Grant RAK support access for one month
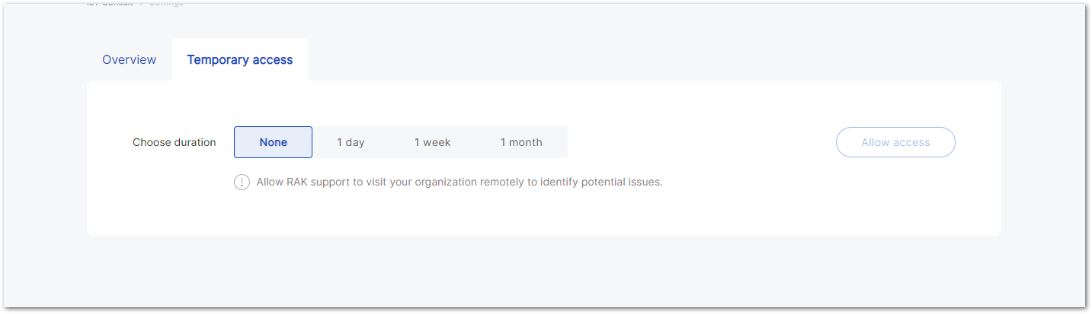 click(x=521, y=142)
